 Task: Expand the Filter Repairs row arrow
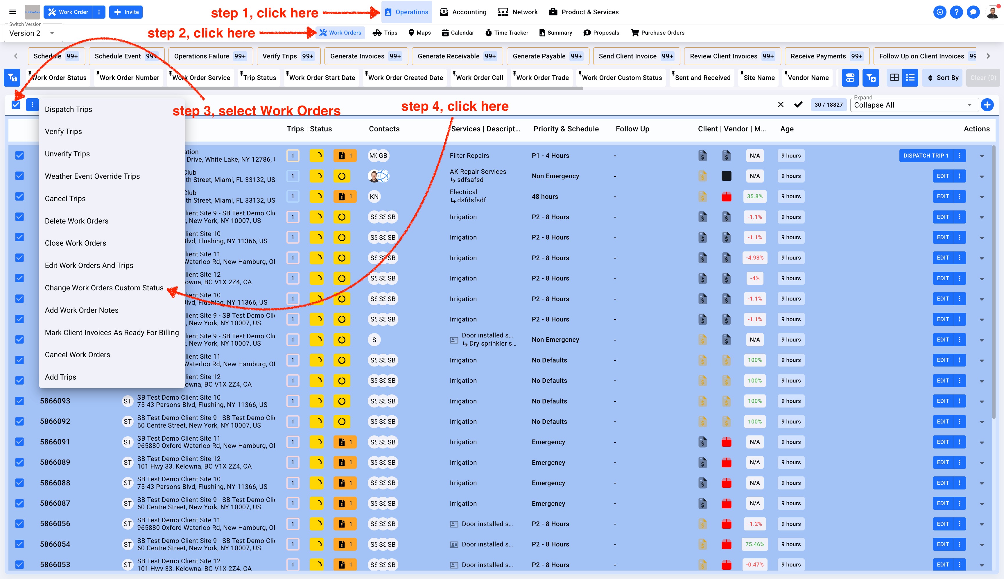point(982,156)
